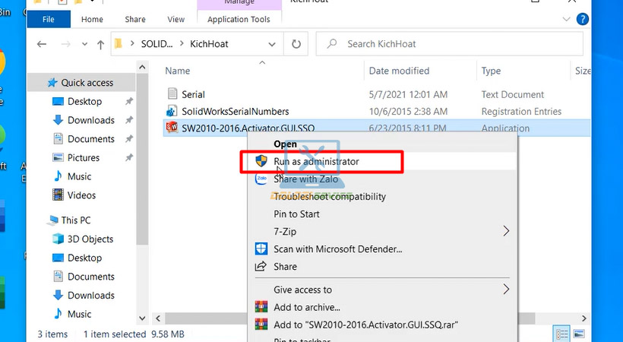This screenshot has width=623, height=342.
Task: Open the address bar history dropdown
Action: (272, 44)
